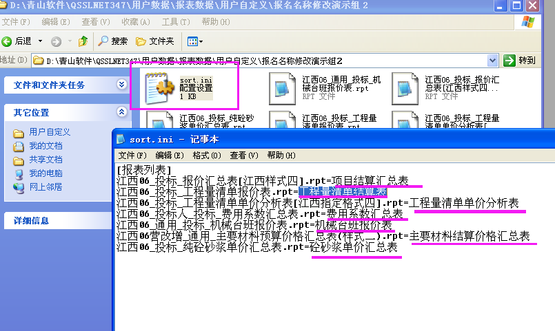Click the Back arrow toolbar icon

click(8, 41)
